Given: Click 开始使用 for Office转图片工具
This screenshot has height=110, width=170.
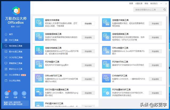Looking at the screenshot, I should pyautogui.click(x=155, y=51).
